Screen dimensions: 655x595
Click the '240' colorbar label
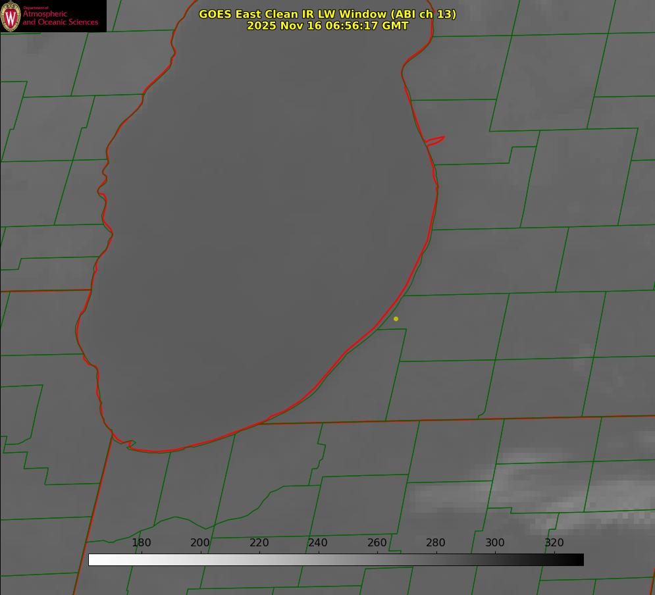click(318, 542)
